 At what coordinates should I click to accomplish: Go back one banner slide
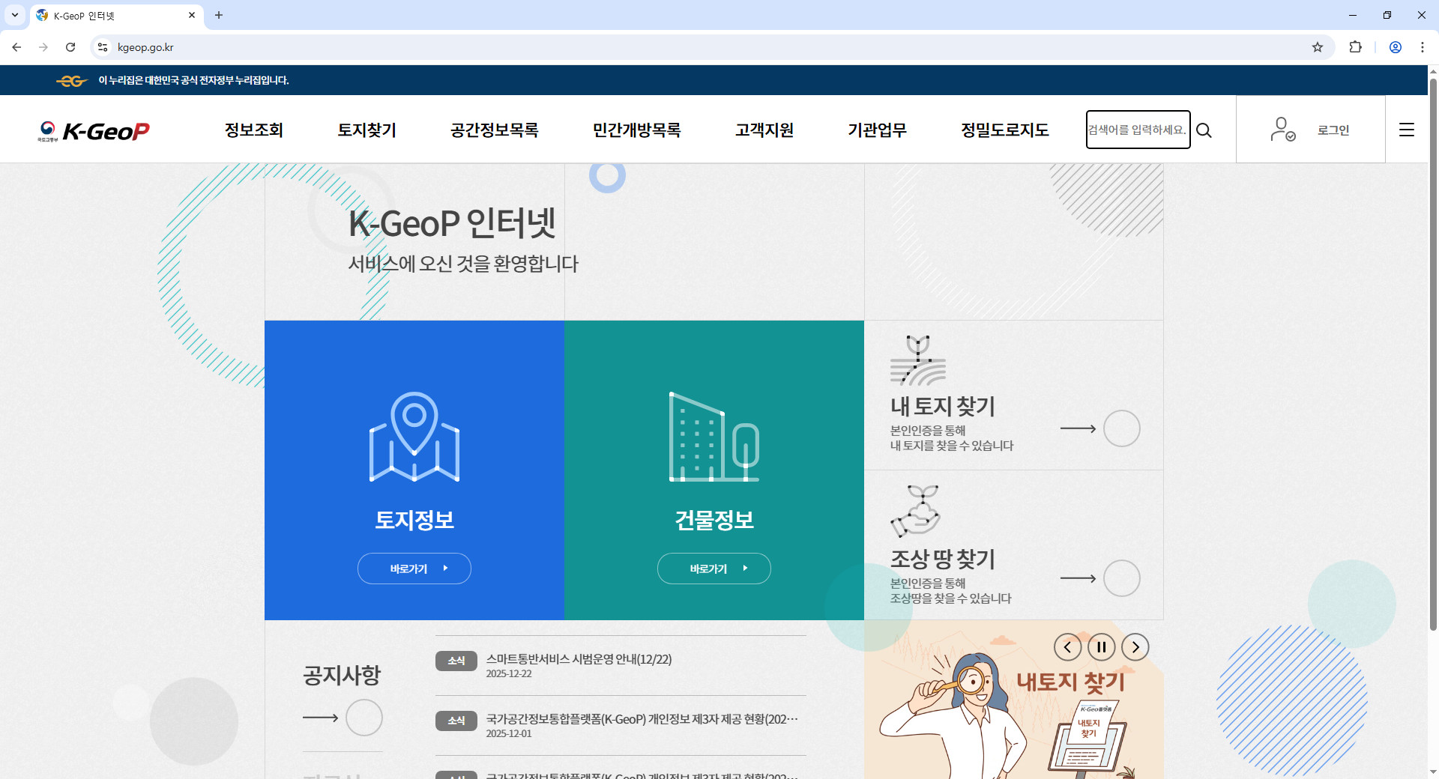click(1067, 647)
